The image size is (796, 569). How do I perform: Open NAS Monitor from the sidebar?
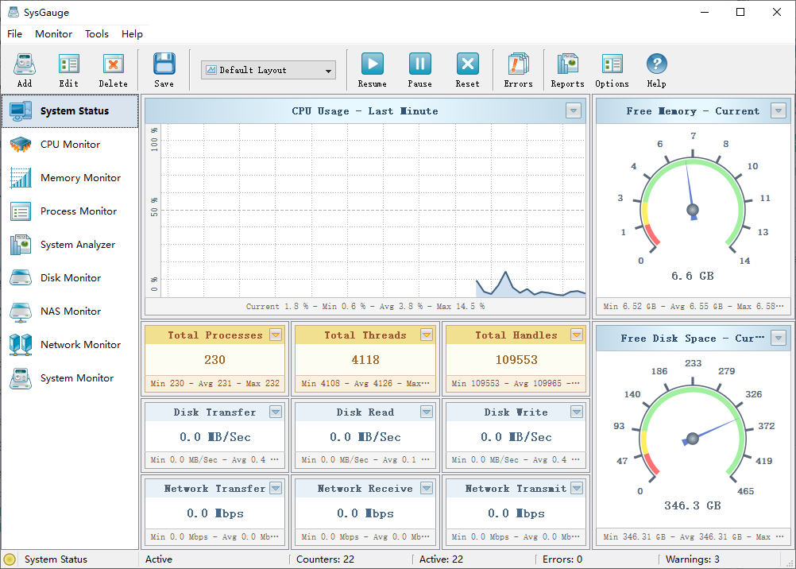pos(70,312)
